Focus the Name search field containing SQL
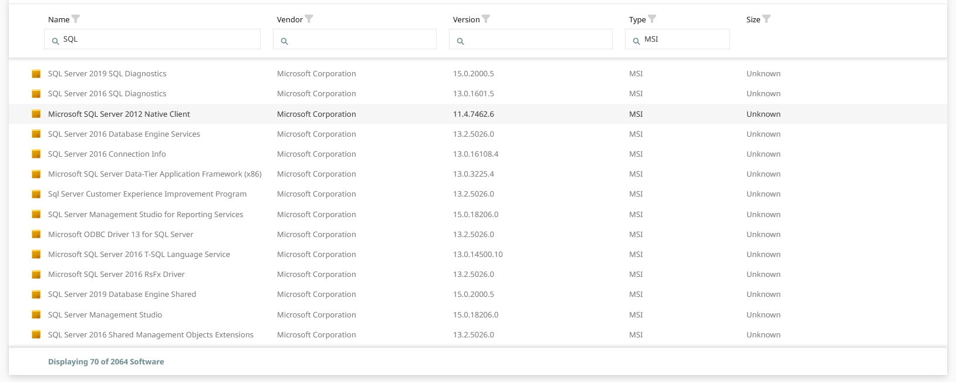This screenshot has height=382, width=956. point(158,39)
